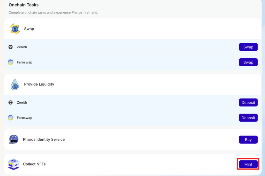
Task: Click the Collect NFTs label
Action: click(x=34, y=164)
